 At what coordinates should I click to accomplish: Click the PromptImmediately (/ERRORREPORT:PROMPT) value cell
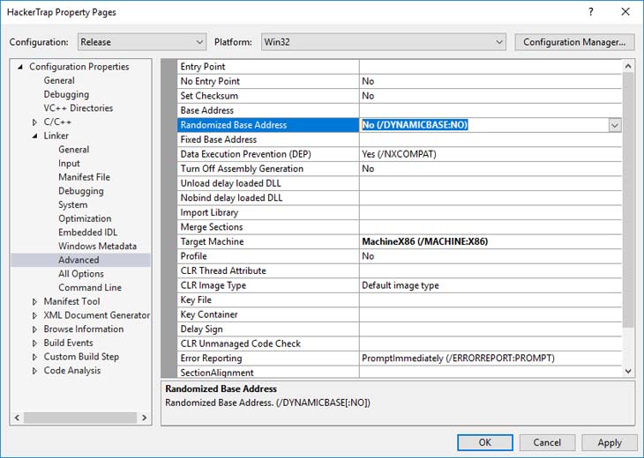tap(490, 358)
